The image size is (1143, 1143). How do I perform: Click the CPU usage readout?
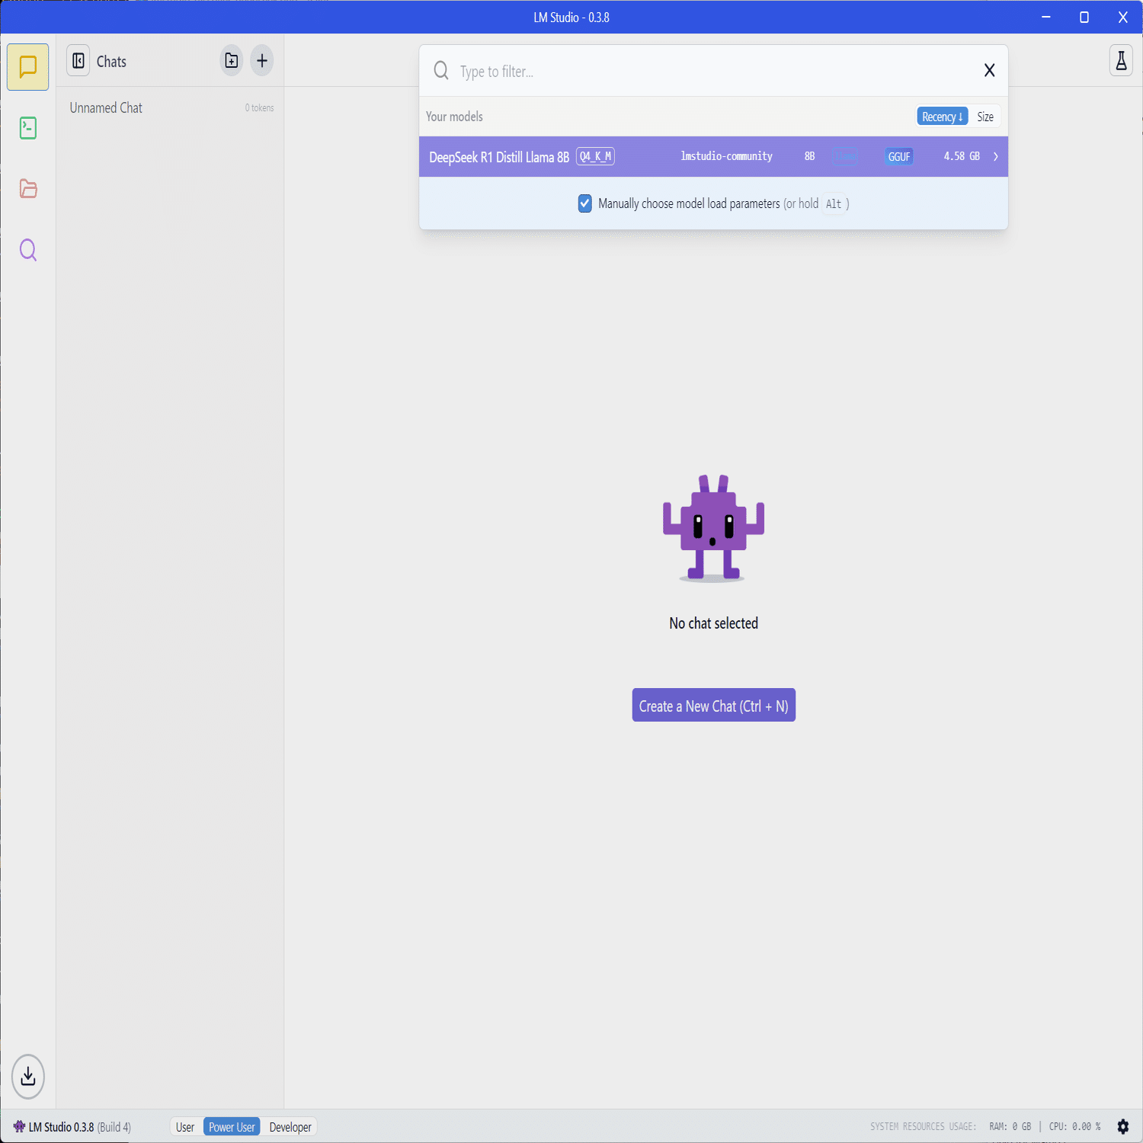click(x=1074, y=1126)
